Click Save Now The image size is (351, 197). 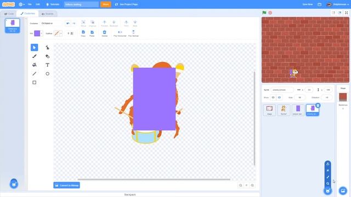pyautogui.click(x=308, y=4)
